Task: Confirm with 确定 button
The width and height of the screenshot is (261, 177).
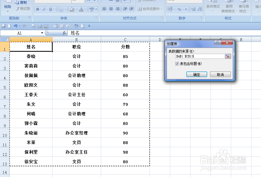Action: tap(196, 75)
